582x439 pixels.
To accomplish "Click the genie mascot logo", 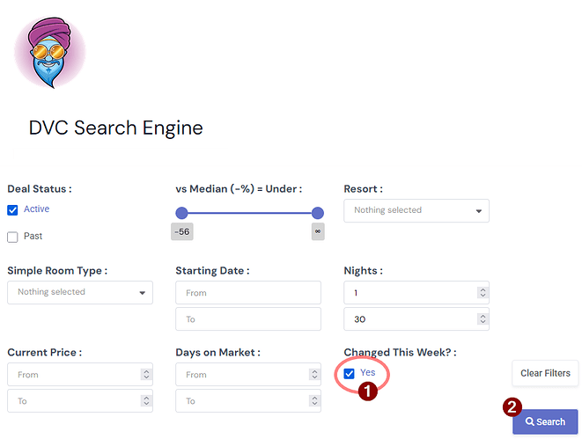I will coord(49,51).
